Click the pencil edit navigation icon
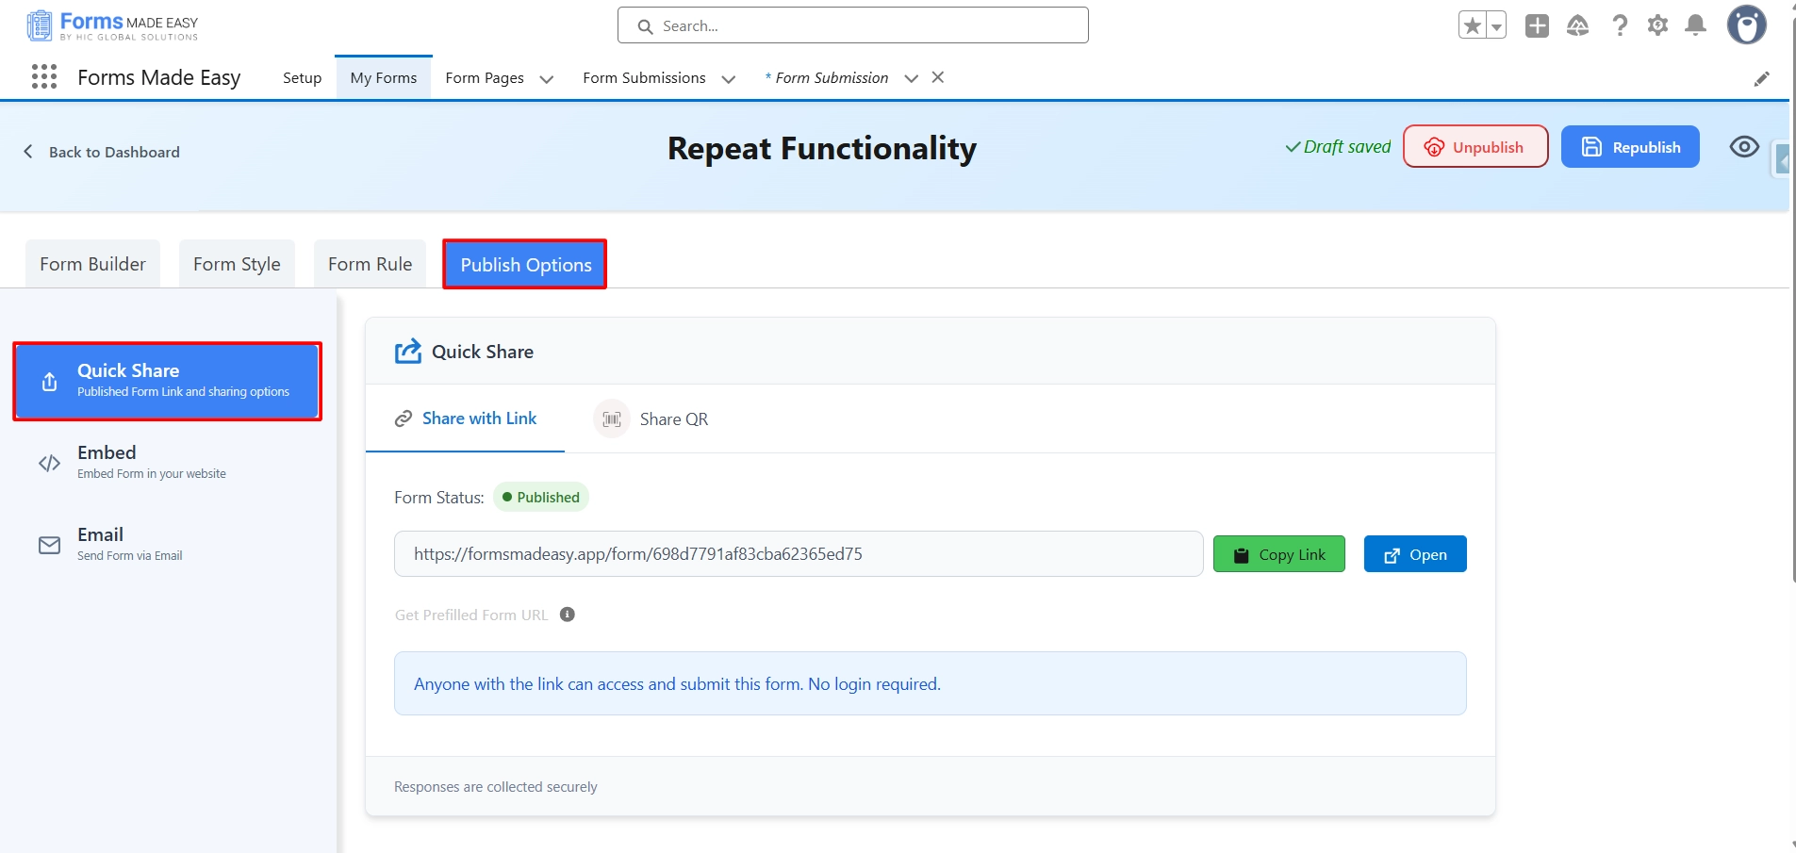 (1761, 78)
